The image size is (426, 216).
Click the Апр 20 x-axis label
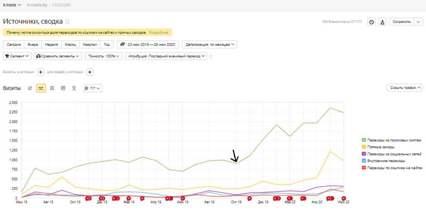[x=317, y=202]
